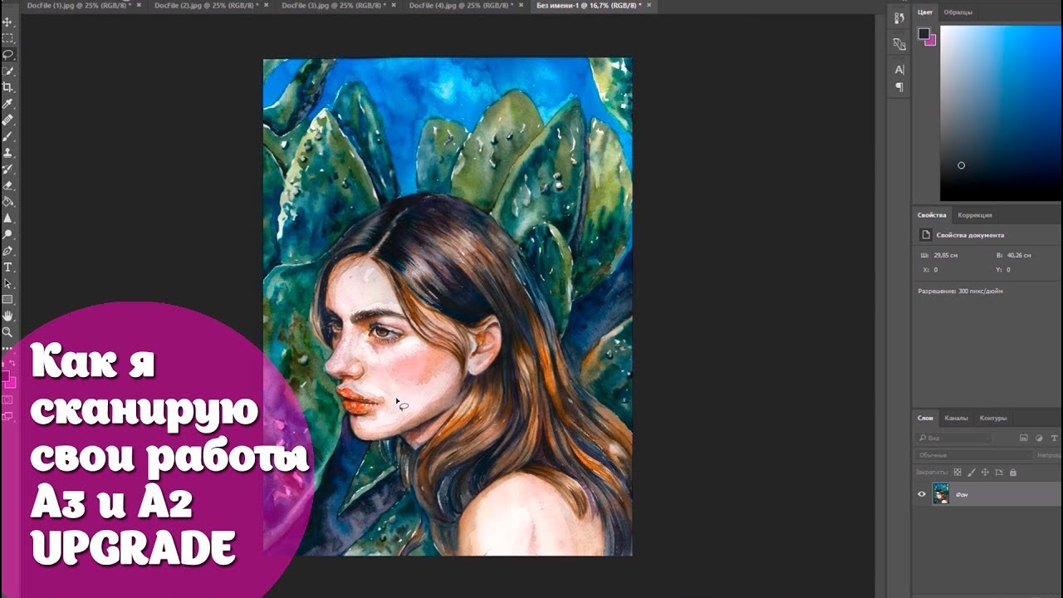Select the History Brush tool
This screenshot has height=598, width=1063.
[7, 169]
